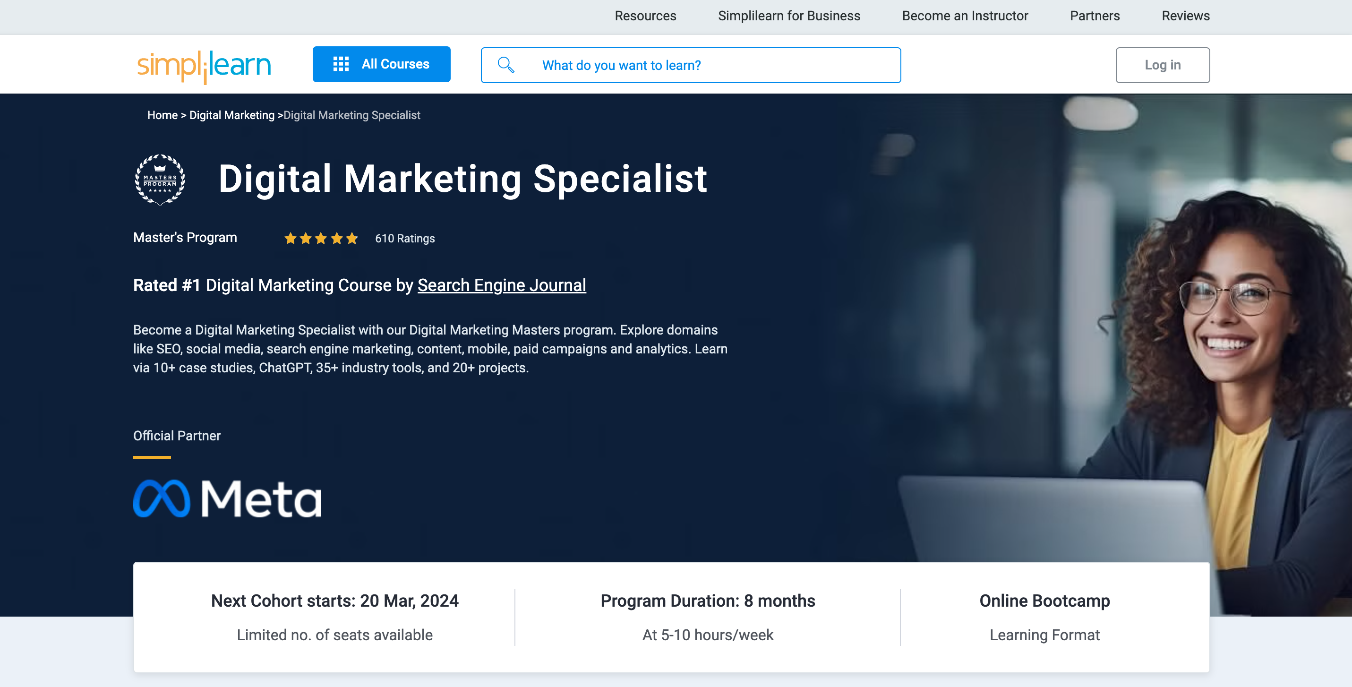Click the Official Partner label
This screenshot has height=687, width=1352.
click(x=177, y=436)
